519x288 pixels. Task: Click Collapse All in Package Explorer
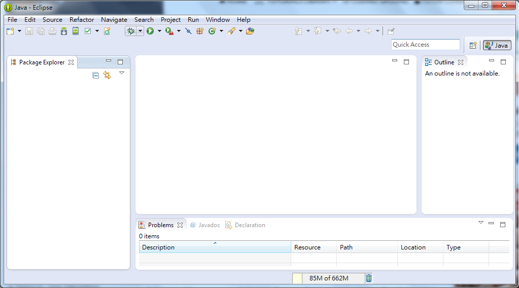coord(96,76)
